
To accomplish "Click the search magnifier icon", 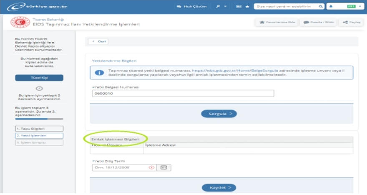I will (x=320, y=7).
